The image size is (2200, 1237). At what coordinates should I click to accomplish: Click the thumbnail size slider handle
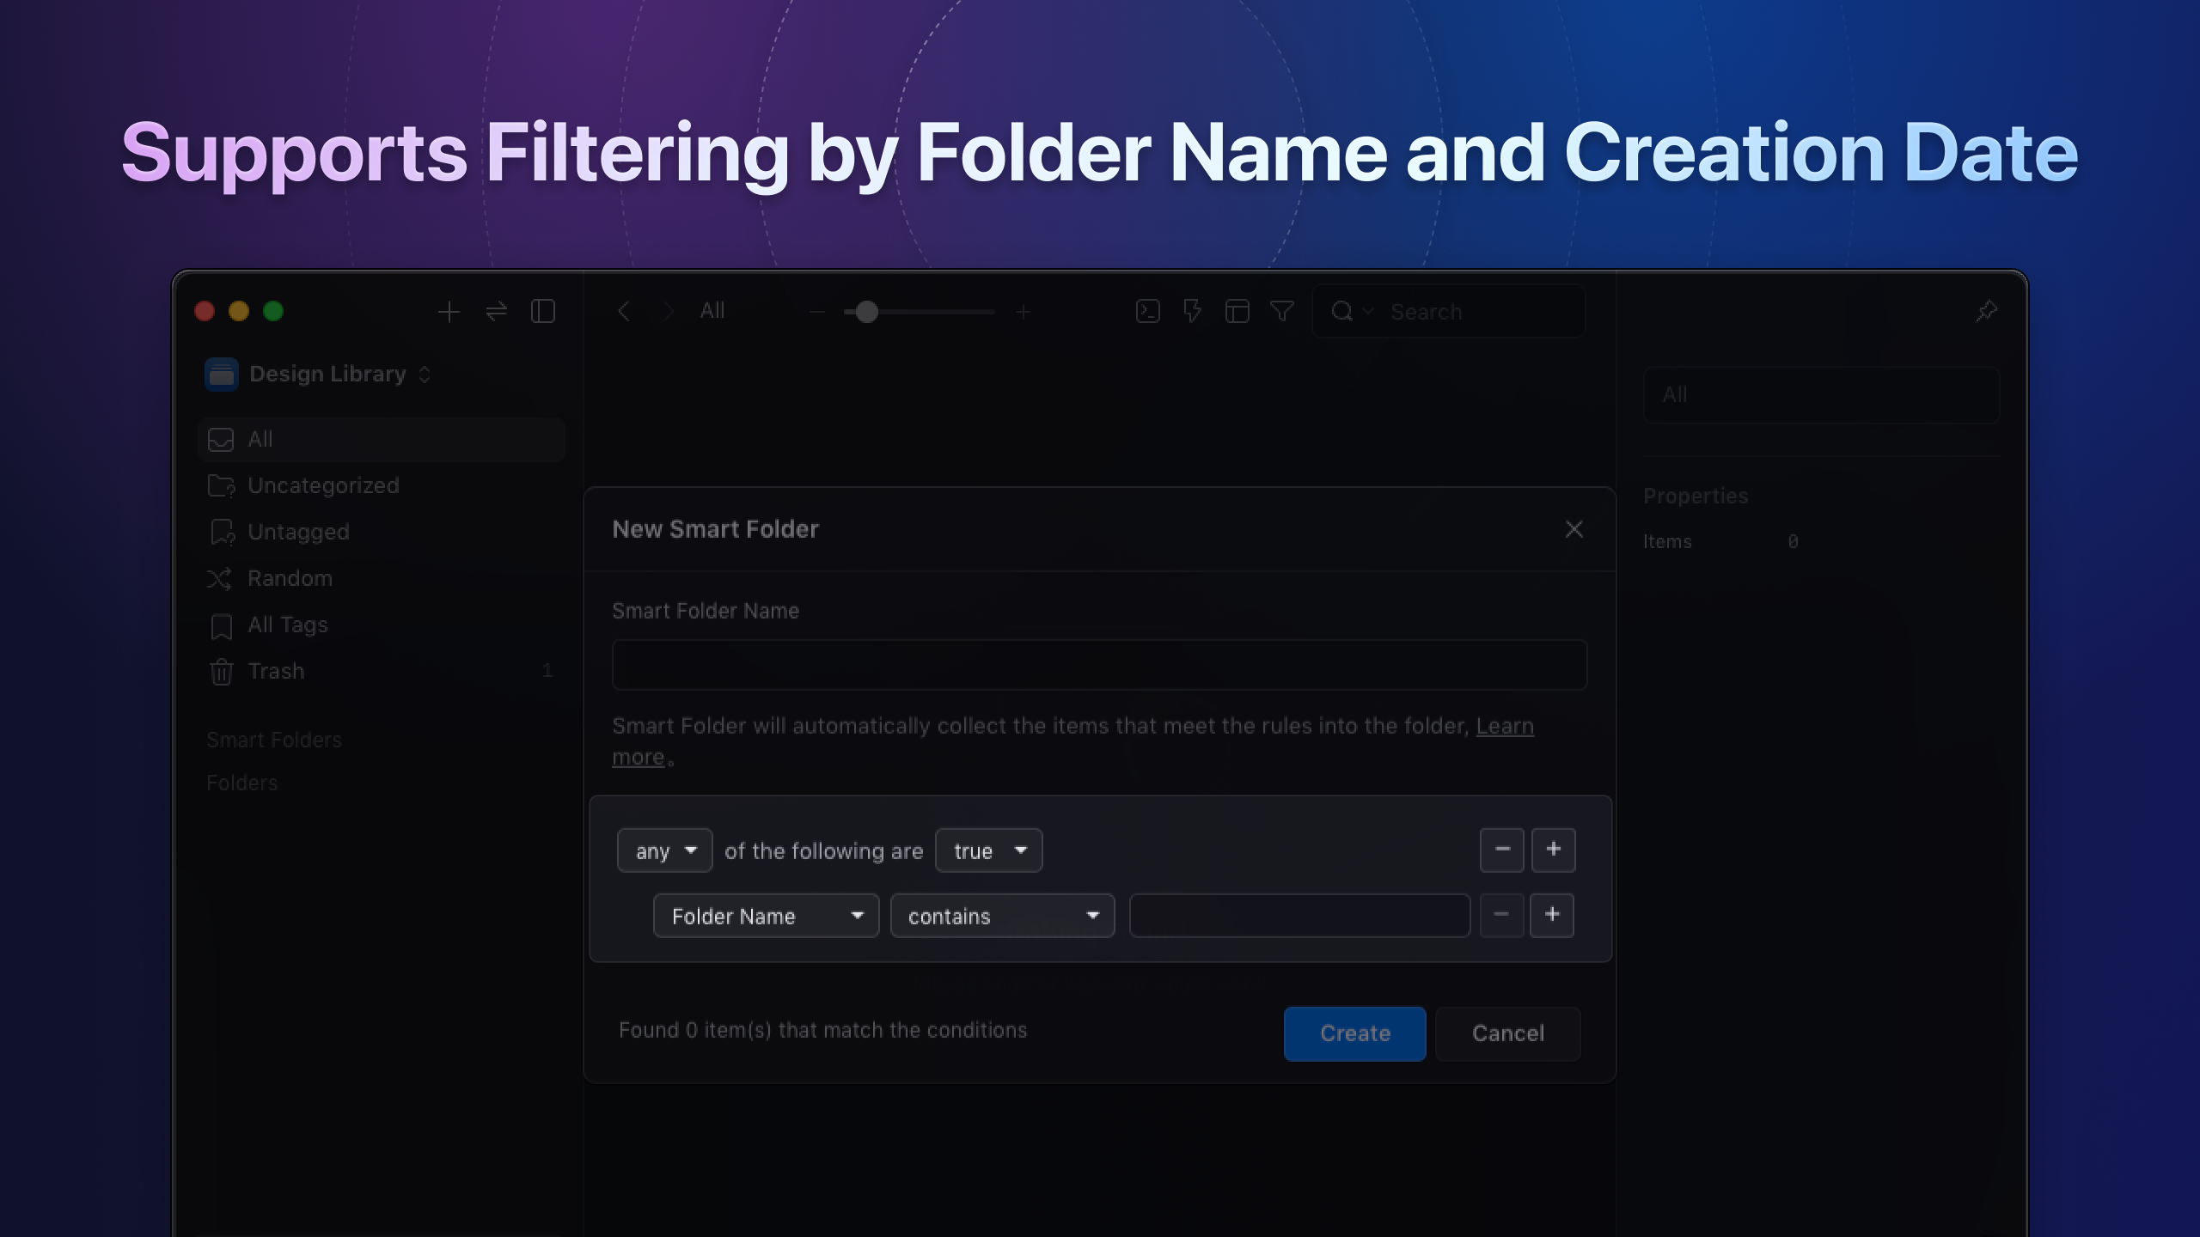866,312
